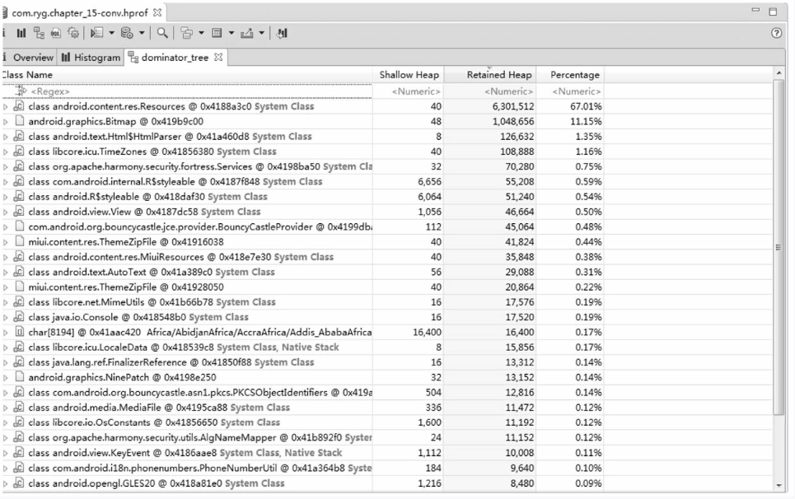Click scrollbar down arrow
795x499 pixels.
[779, 486]
